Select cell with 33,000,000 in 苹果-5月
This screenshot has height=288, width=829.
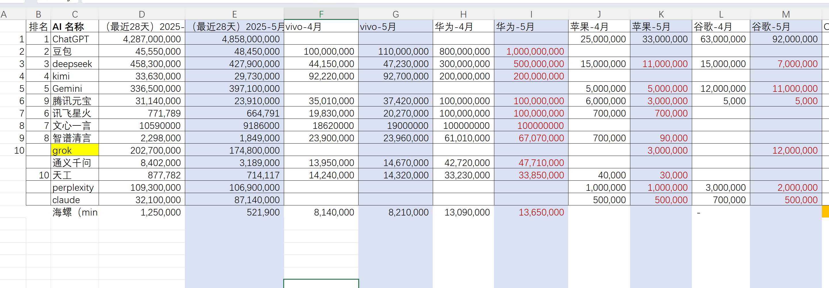[x=661, y=39]
